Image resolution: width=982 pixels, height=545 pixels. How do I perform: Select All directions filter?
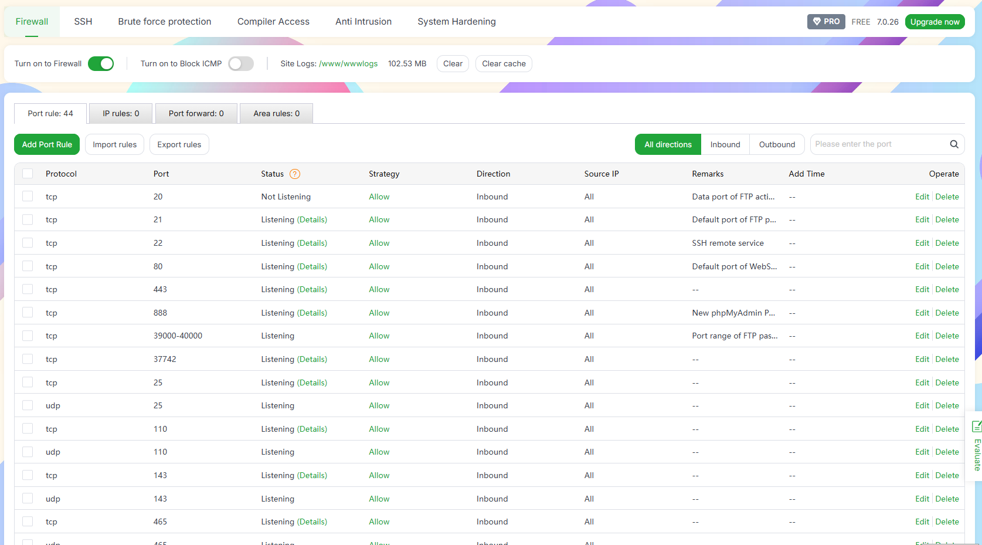(x=668, y=144)
